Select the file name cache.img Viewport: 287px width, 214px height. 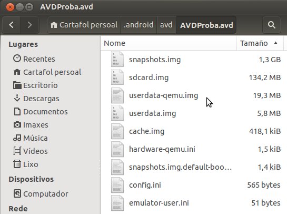pos(146,131)
